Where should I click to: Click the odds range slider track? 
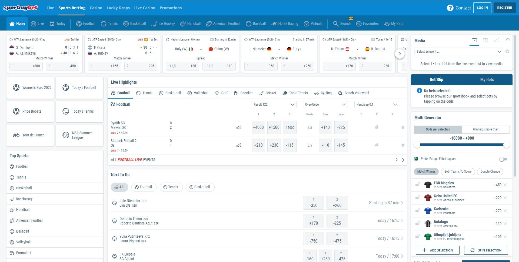(462, 145)
